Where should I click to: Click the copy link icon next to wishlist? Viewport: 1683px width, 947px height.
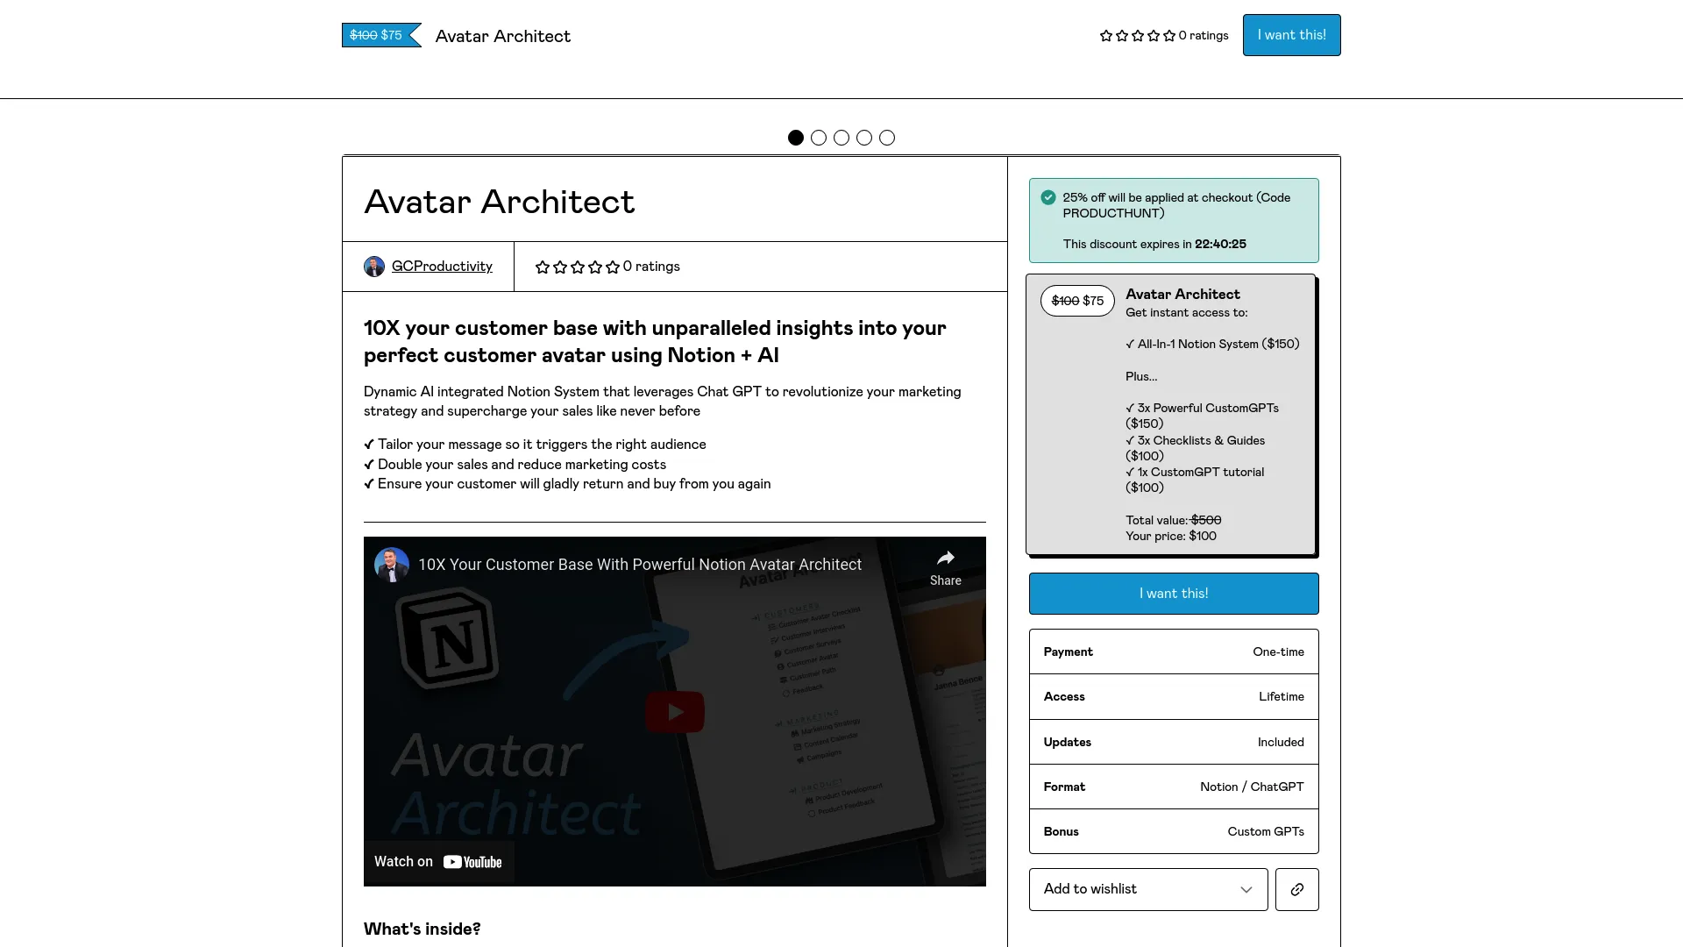[x=1297, y=889]
